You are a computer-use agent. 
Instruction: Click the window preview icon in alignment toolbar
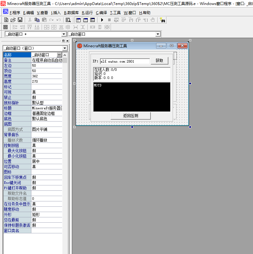coord(6,27)
